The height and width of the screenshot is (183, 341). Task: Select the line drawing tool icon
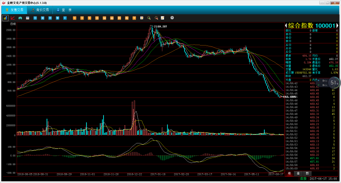pos(162,18)
